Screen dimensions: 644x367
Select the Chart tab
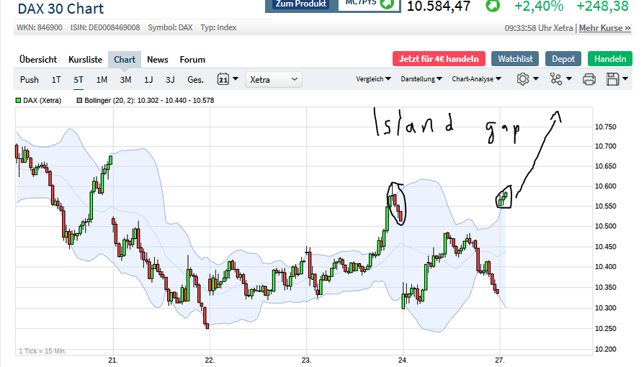coord(125,60)
